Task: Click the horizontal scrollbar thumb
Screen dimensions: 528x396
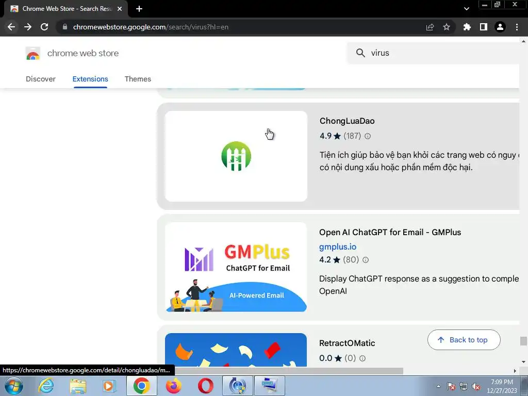Action: [289, 371]
